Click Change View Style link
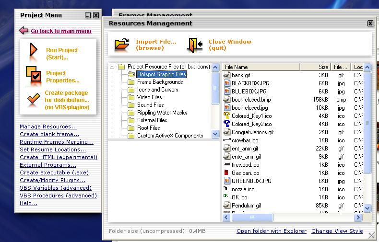 click(337, 231)
